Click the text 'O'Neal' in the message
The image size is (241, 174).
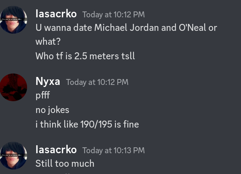pyautogui.click(x=192, y=28)
